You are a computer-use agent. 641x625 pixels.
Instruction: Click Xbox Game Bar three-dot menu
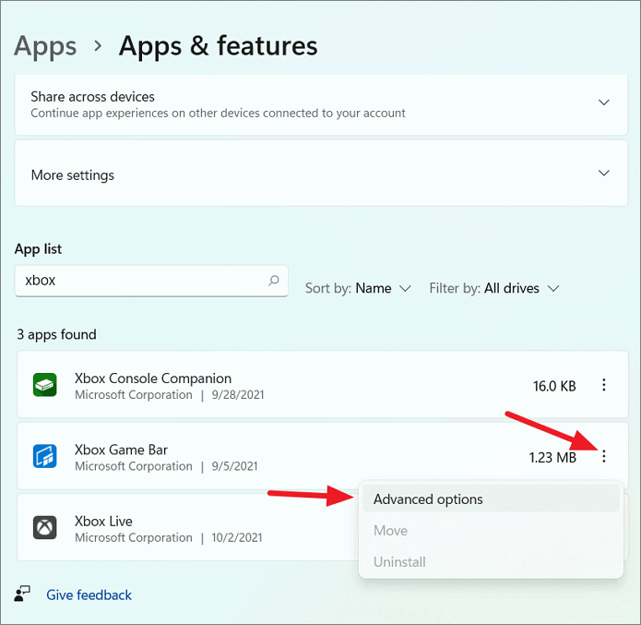[604, 456]
